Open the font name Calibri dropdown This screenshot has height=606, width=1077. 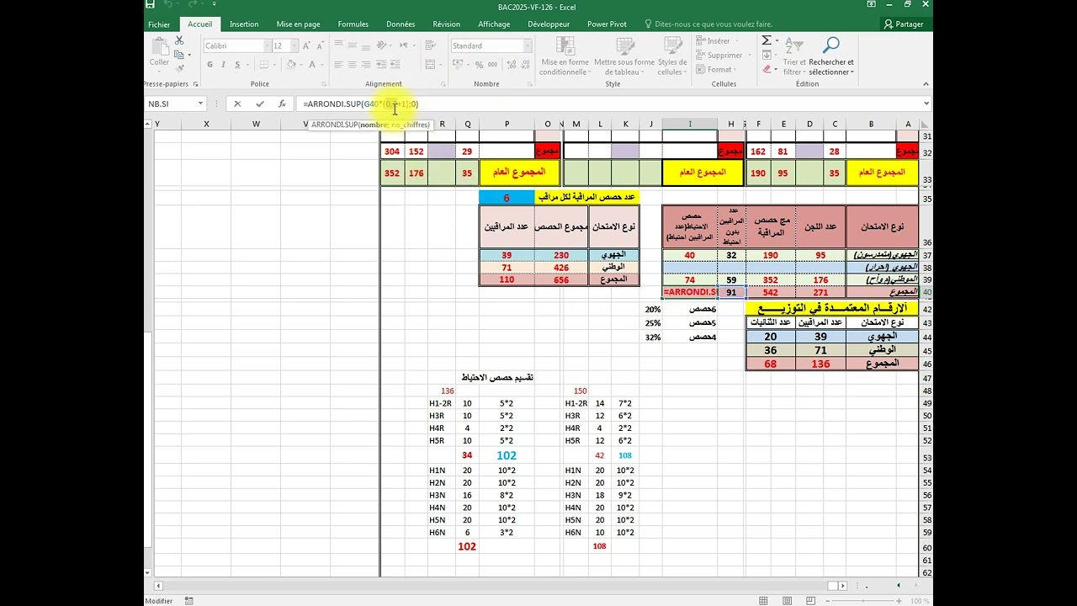pyautogui.click(x=268, y=46)
